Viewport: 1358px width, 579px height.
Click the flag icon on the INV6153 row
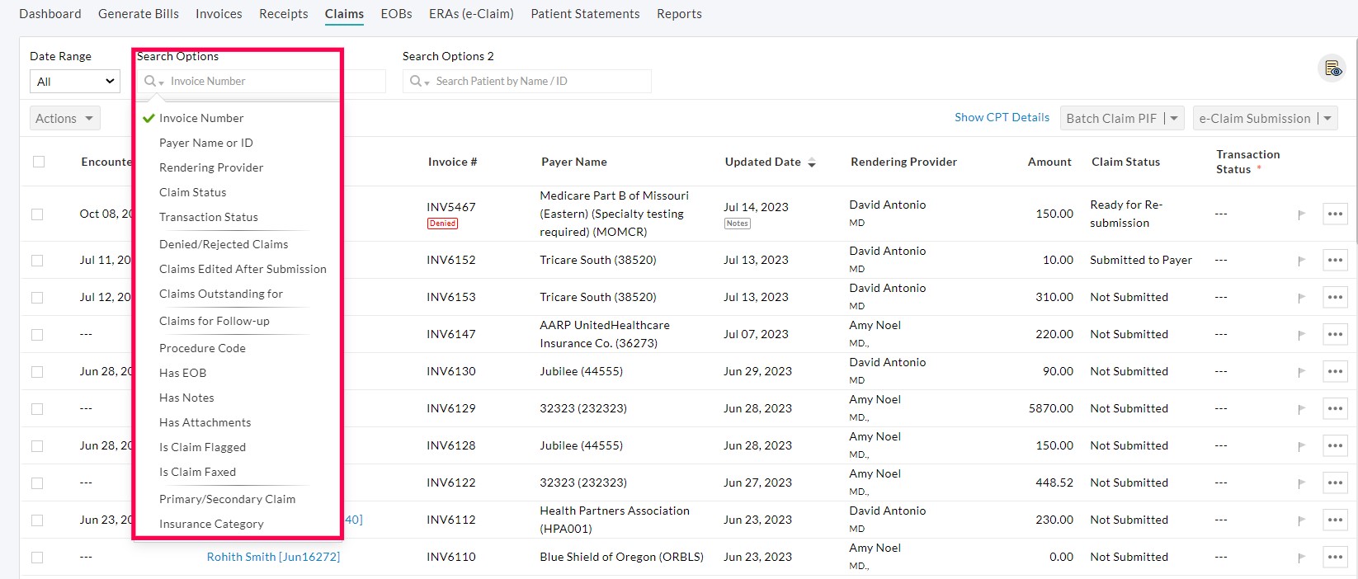pyautogui.click(x=1301, y=298)
